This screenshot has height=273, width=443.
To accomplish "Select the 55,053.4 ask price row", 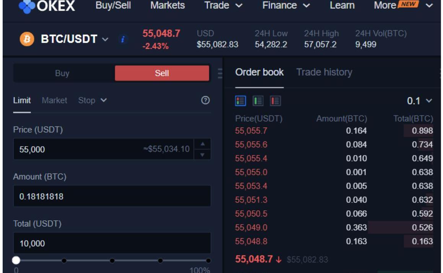I will click(x=334, y=186).
